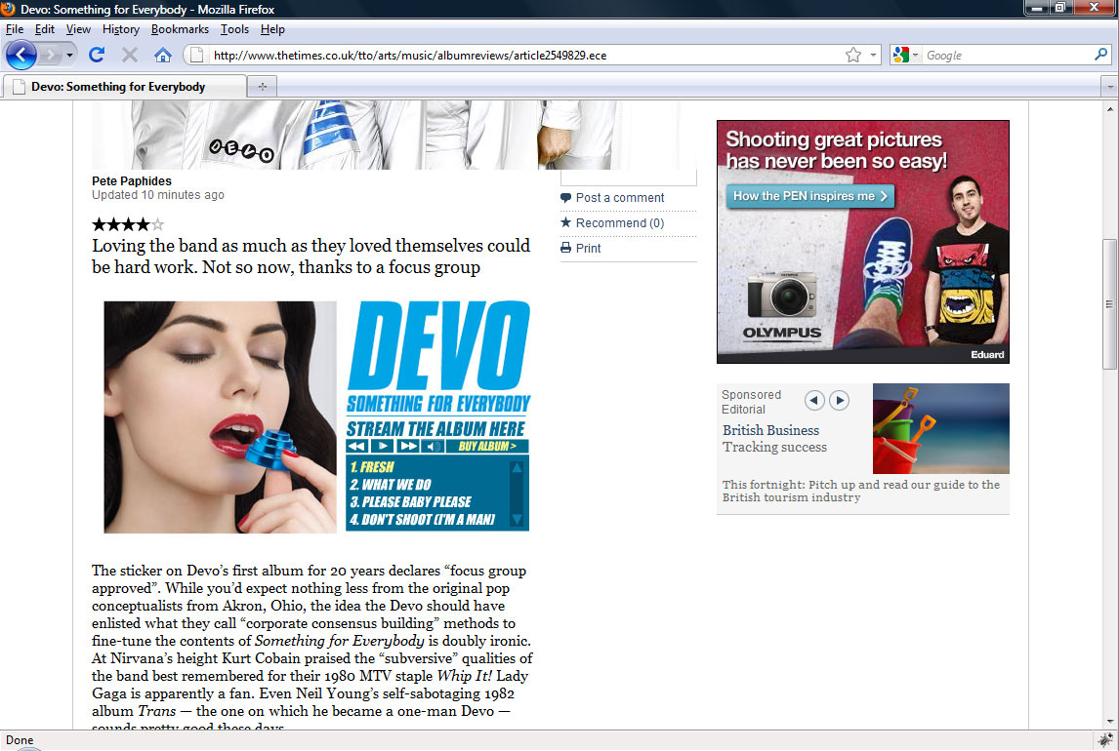Click the vertical scrollbar thumb
1119x751 pixels.
click(x=1109, y=304)
